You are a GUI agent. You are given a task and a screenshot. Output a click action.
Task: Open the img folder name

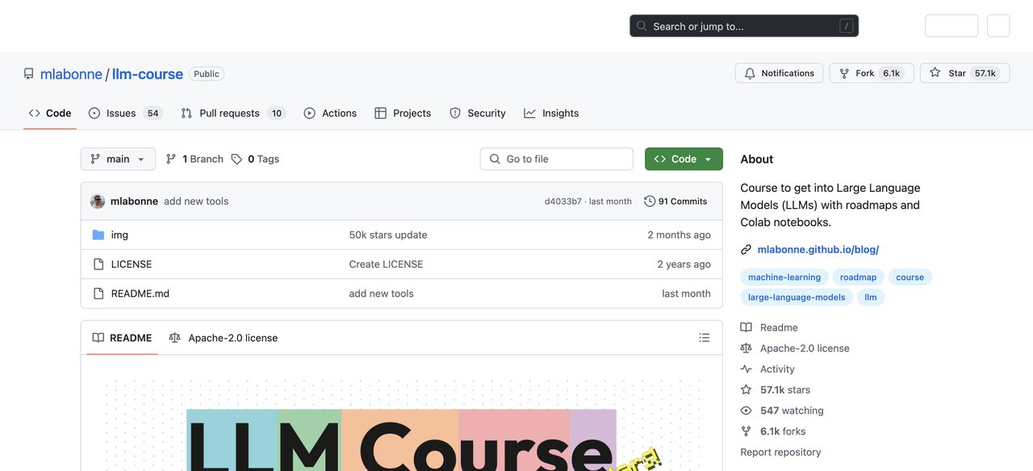coord(119,235)
